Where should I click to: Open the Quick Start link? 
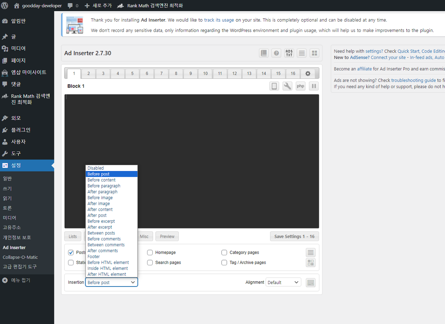tap(408, 51)
